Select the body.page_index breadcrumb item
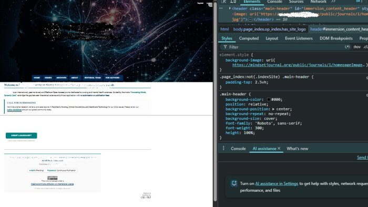 click(x=269, y=29)
